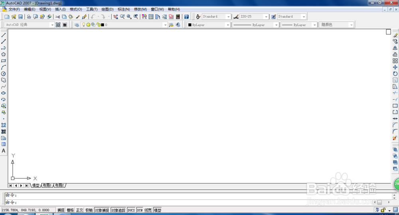Open the 文件(F) menu
Image resolution: width=399 pixels, height=215 pixels.
click(14, 9)
